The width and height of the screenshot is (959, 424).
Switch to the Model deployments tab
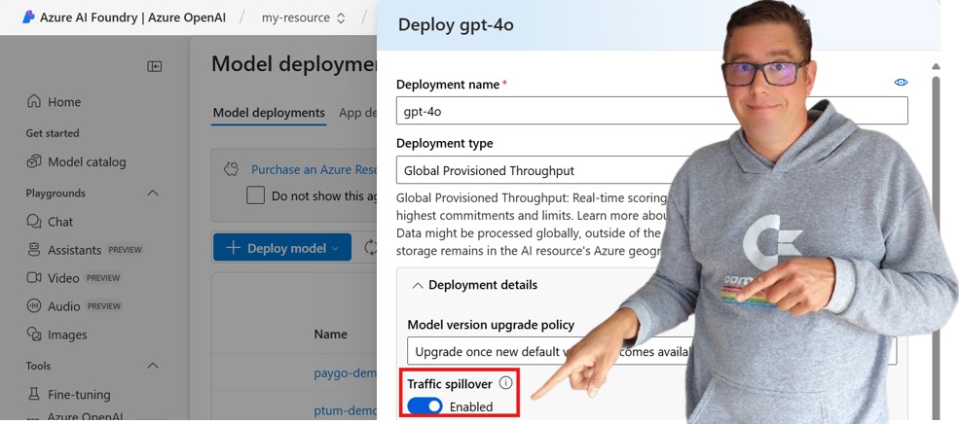pyautogui.click(x=269, y=113)
